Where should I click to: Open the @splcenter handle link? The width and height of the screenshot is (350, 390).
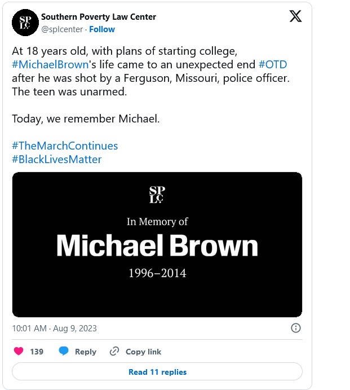(x=61, y=29)
